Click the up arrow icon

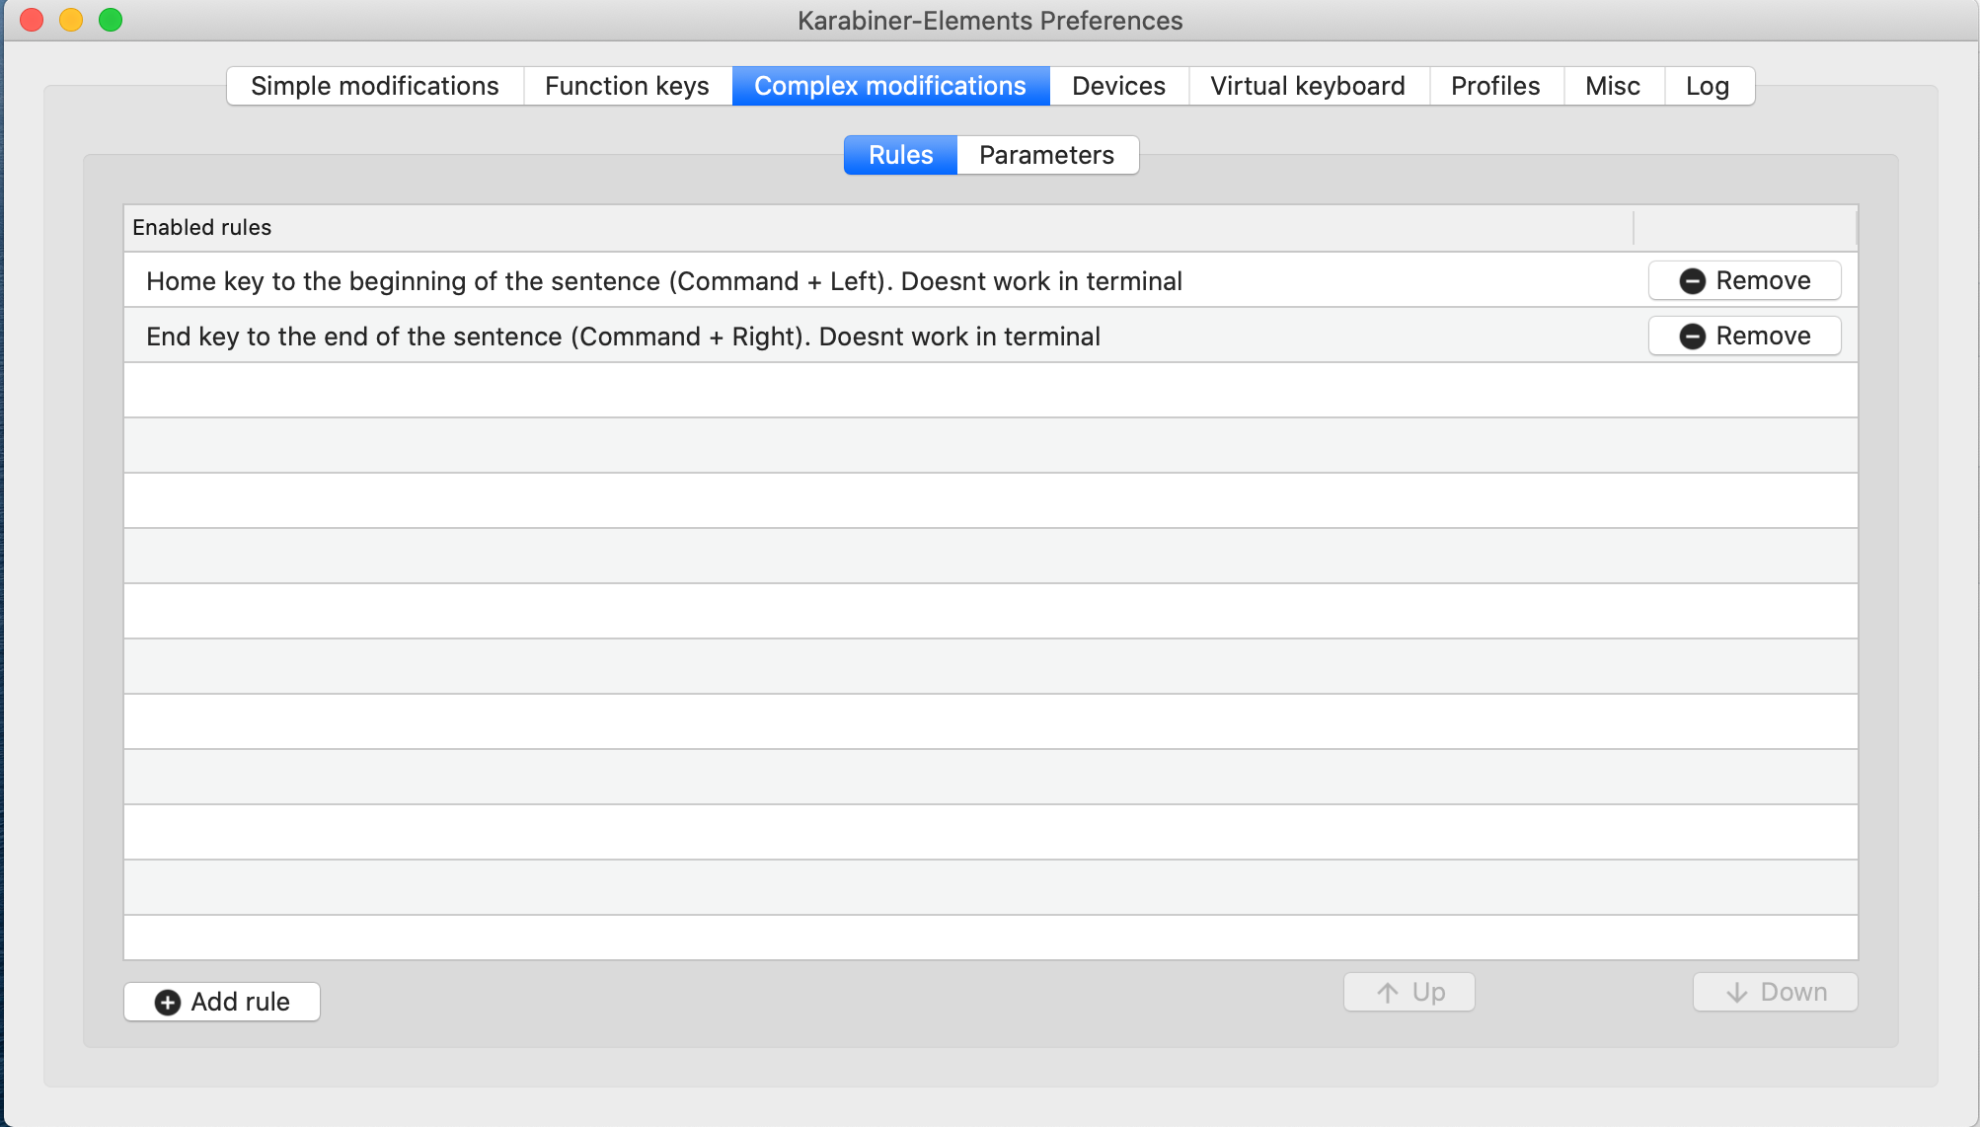(1388, 993)
